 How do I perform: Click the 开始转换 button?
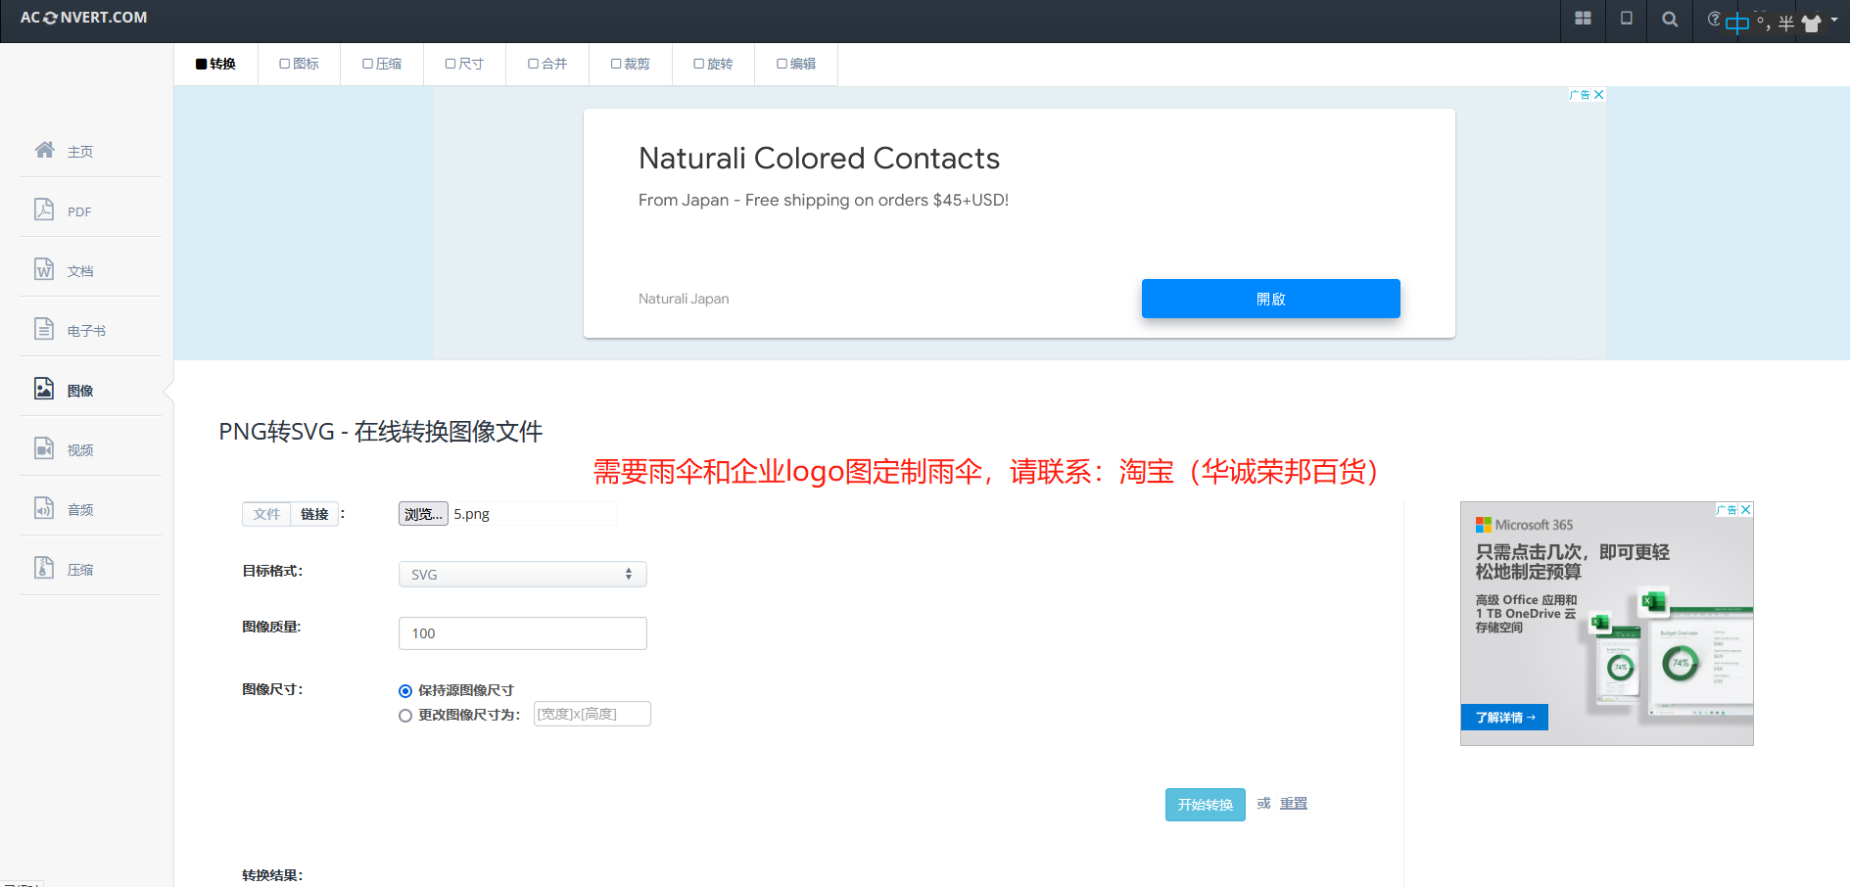1205,804
